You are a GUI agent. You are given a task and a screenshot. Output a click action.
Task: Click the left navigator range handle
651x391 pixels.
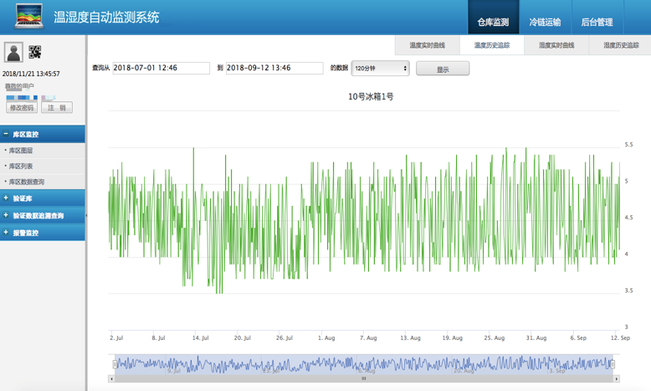tap(115, 364)
